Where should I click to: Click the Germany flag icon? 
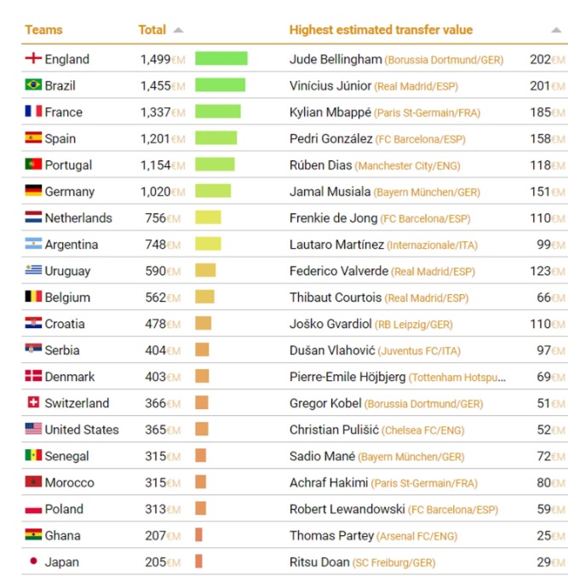[33, 191]
